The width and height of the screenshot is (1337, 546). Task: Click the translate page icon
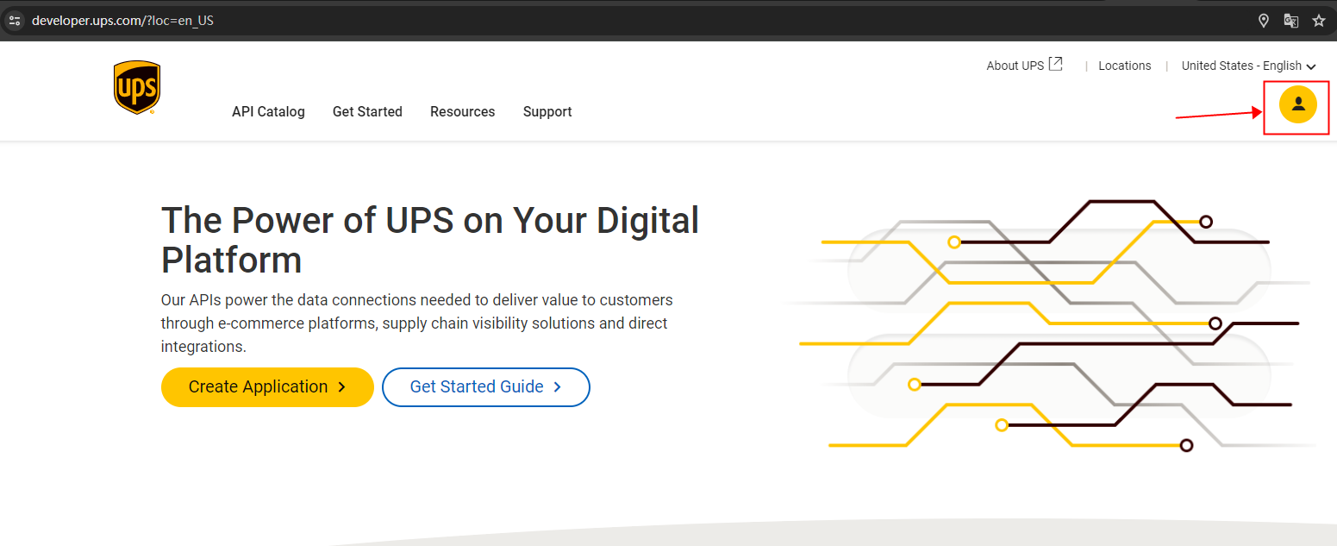(x=1291, y=21)
